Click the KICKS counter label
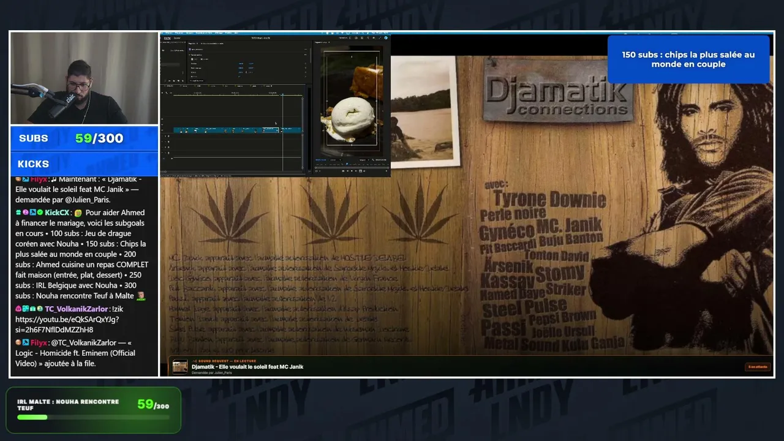The height and width of the screenshot is (441, 784). (34, 164)
